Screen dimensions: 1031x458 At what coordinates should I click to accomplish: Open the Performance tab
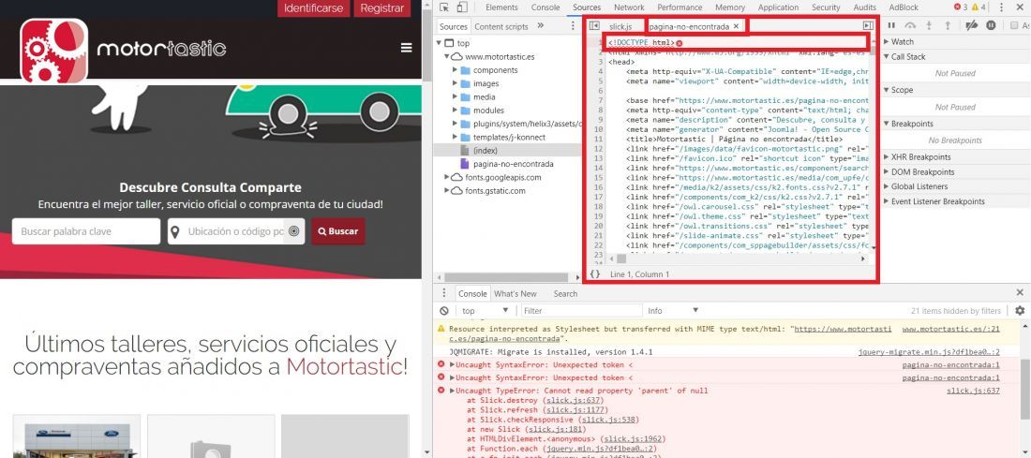680,7
